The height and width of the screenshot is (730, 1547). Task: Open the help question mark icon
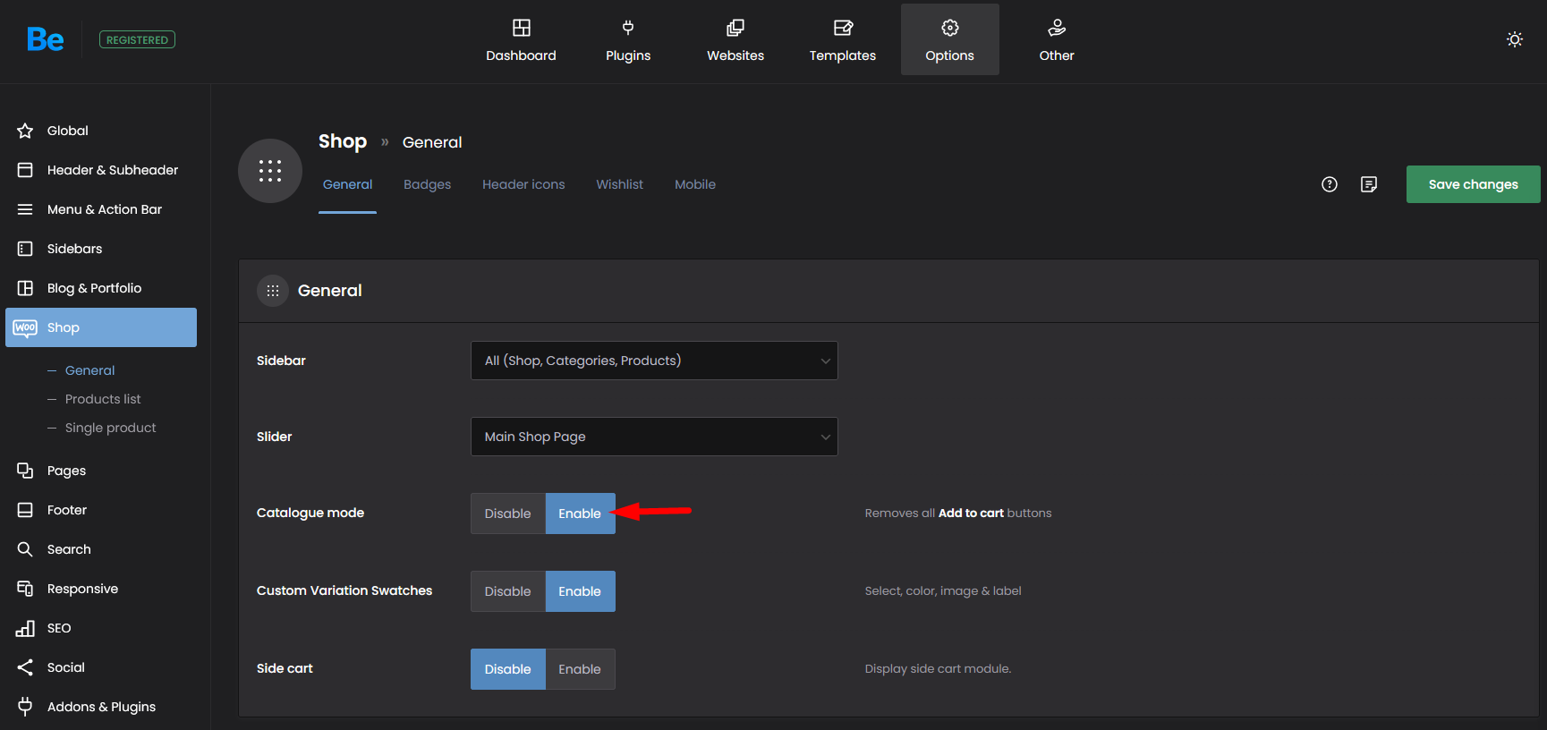click(x=1330, y=184)
